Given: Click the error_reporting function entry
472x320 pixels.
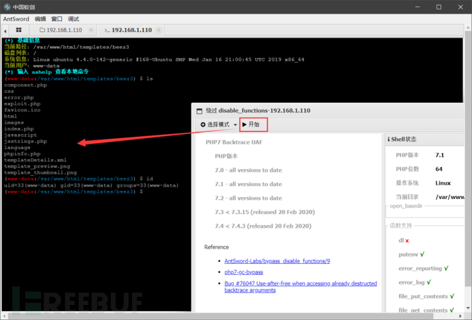Looking at the screenshot, I should [x=423, y=268].
